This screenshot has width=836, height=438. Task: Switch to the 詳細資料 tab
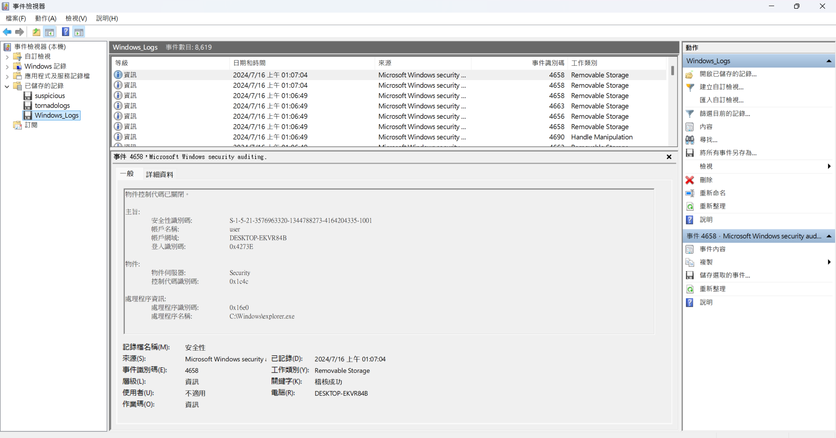tap(159, 175)
